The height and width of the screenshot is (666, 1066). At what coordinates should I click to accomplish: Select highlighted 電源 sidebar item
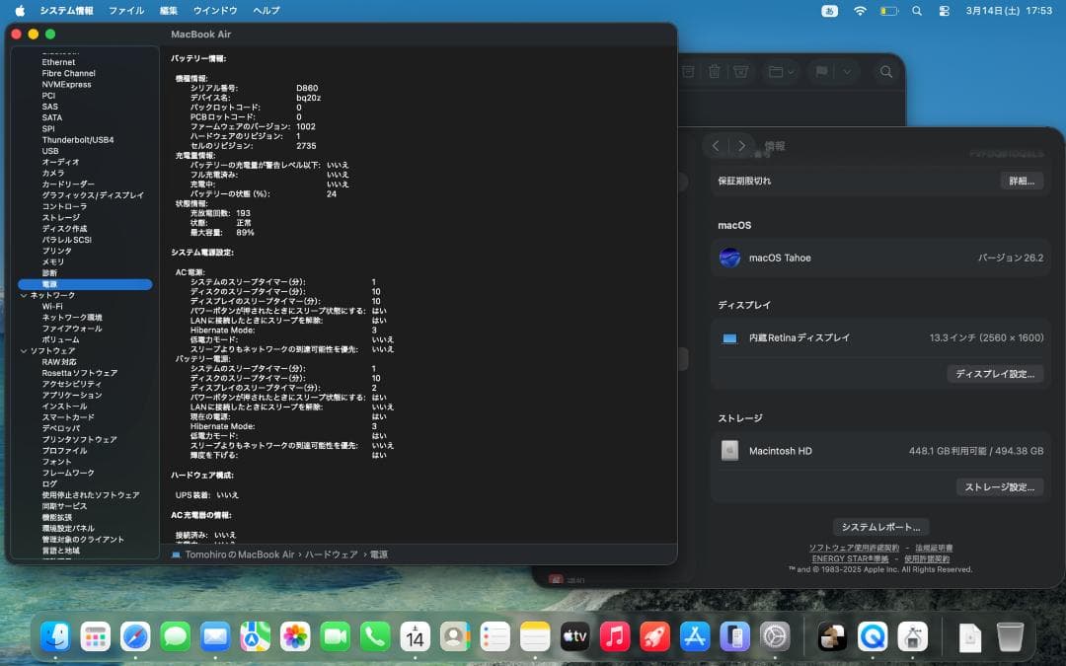(x=85, y=284)
